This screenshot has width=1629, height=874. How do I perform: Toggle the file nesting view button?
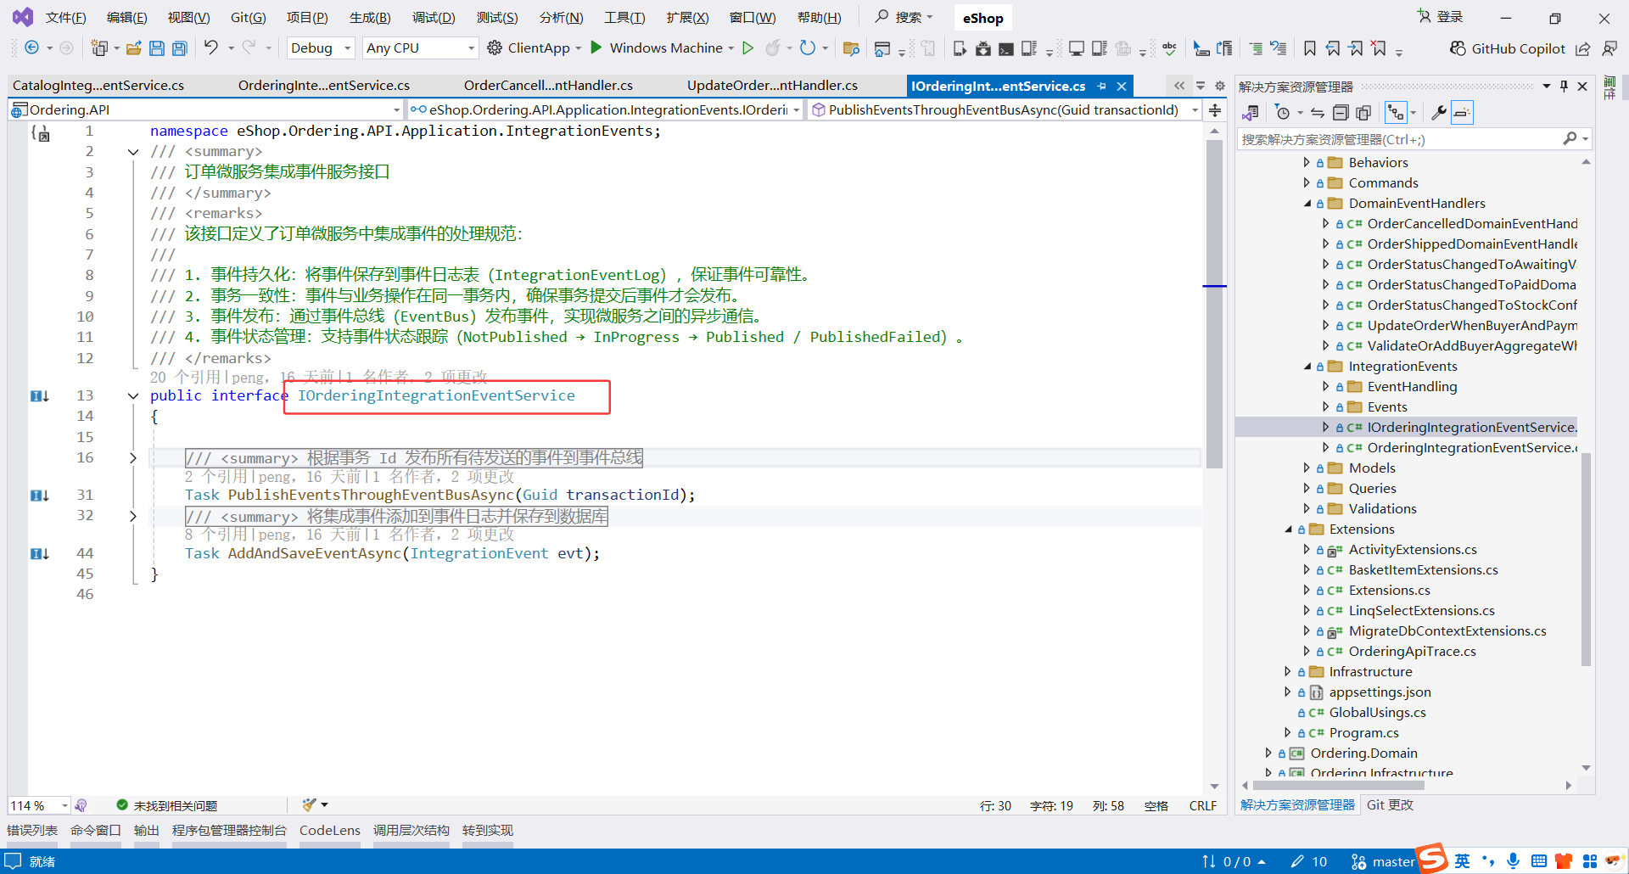[x=1396, y=112]
